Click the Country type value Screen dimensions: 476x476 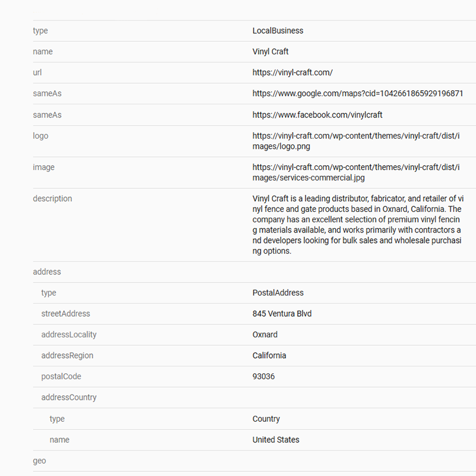pos(266,419)
